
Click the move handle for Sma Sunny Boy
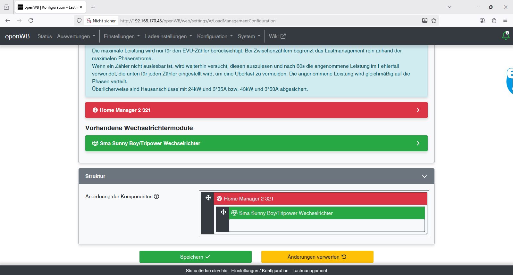[223, 212]
